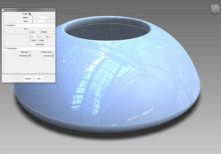Viewport: 221px width, 154px height.
Task: Choose the X axis radio button
Action: click(x=30, y=37)
